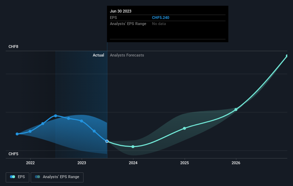
Task: Select the EPS point in early 2023 decline
Action: [94, 131]
